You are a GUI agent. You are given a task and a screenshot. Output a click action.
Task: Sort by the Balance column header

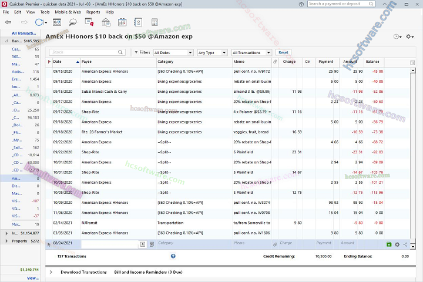click(x=374, y=62)
